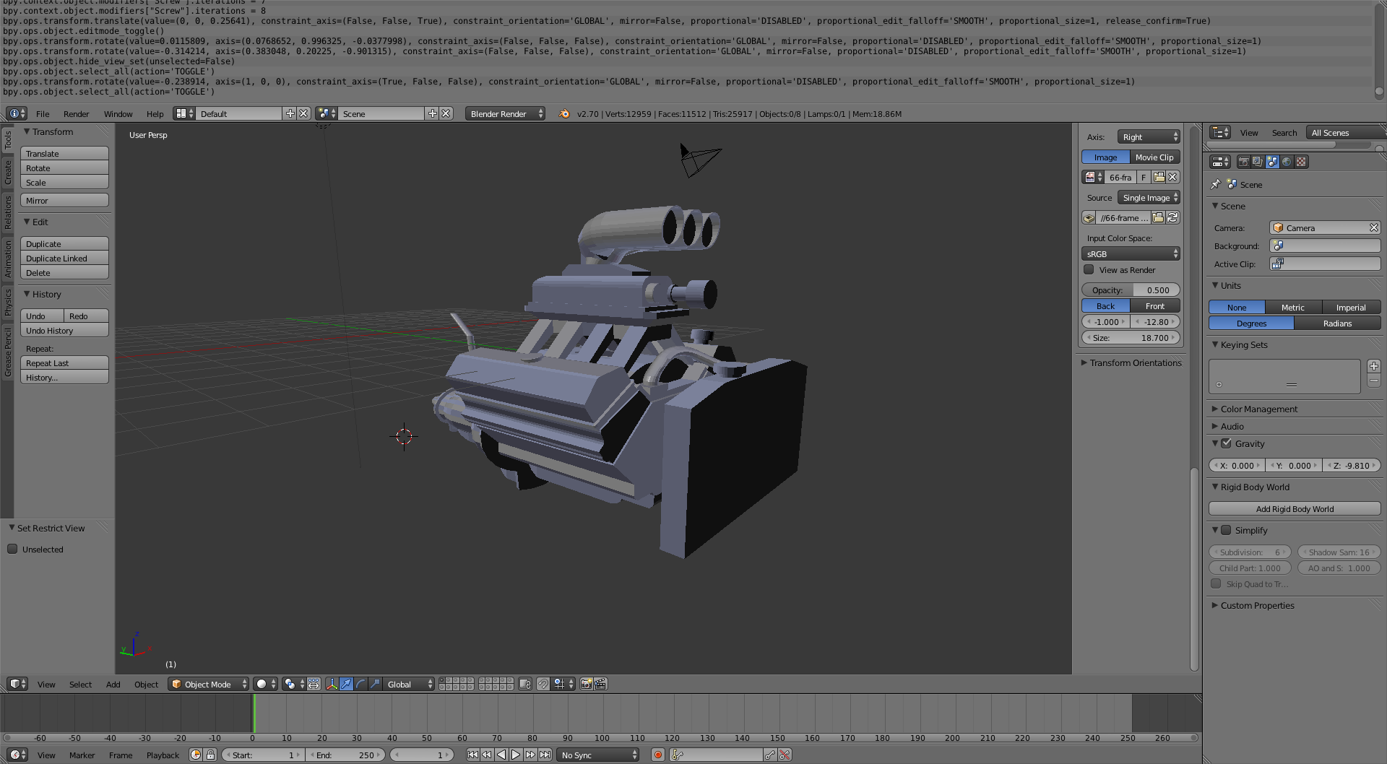This screenshot has width=1387, height=764.
Task: Open the sRGB color space dropdown
Action: click(1131, 253)
